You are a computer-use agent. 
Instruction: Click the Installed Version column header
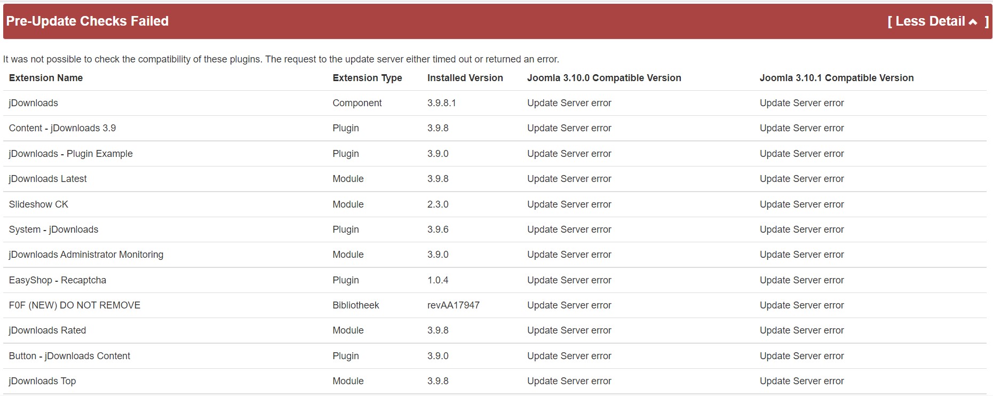click(x=465, y=78)
